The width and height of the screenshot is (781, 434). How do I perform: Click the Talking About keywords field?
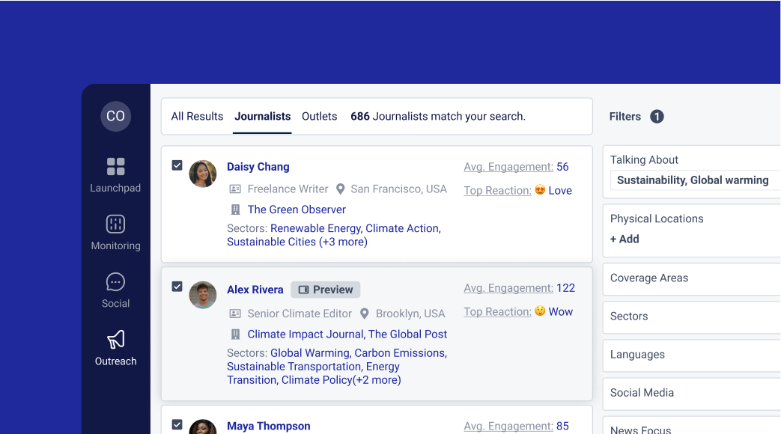tap(693, 180)
